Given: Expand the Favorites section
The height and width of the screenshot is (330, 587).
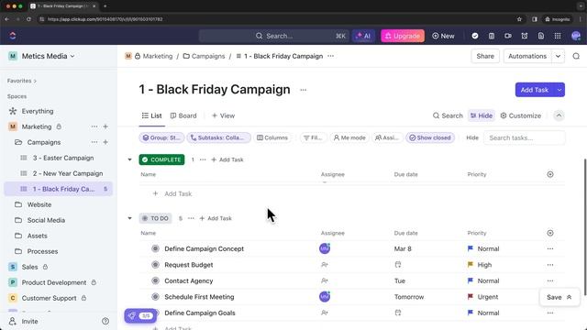Looking at the screenshot, I should 22,81.
